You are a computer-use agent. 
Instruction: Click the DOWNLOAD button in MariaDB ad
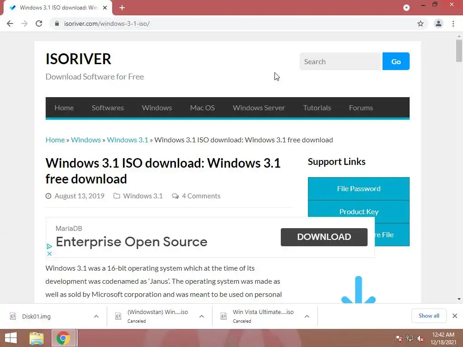pos(324,237)
